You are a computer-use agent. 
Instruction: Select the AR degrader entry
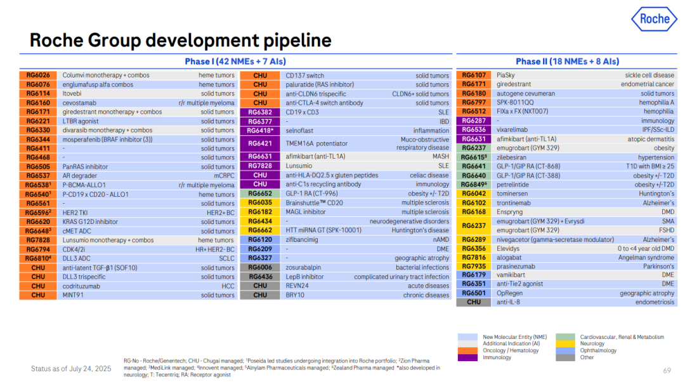click(79, 176)
